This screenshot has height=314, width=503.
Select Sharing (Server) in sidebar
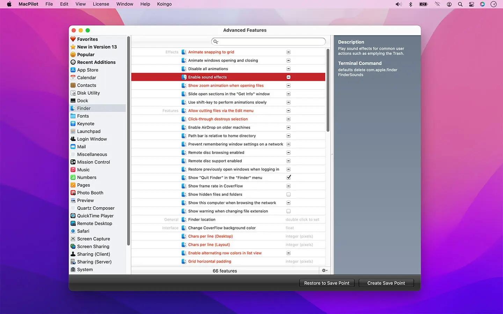point(97,262)
